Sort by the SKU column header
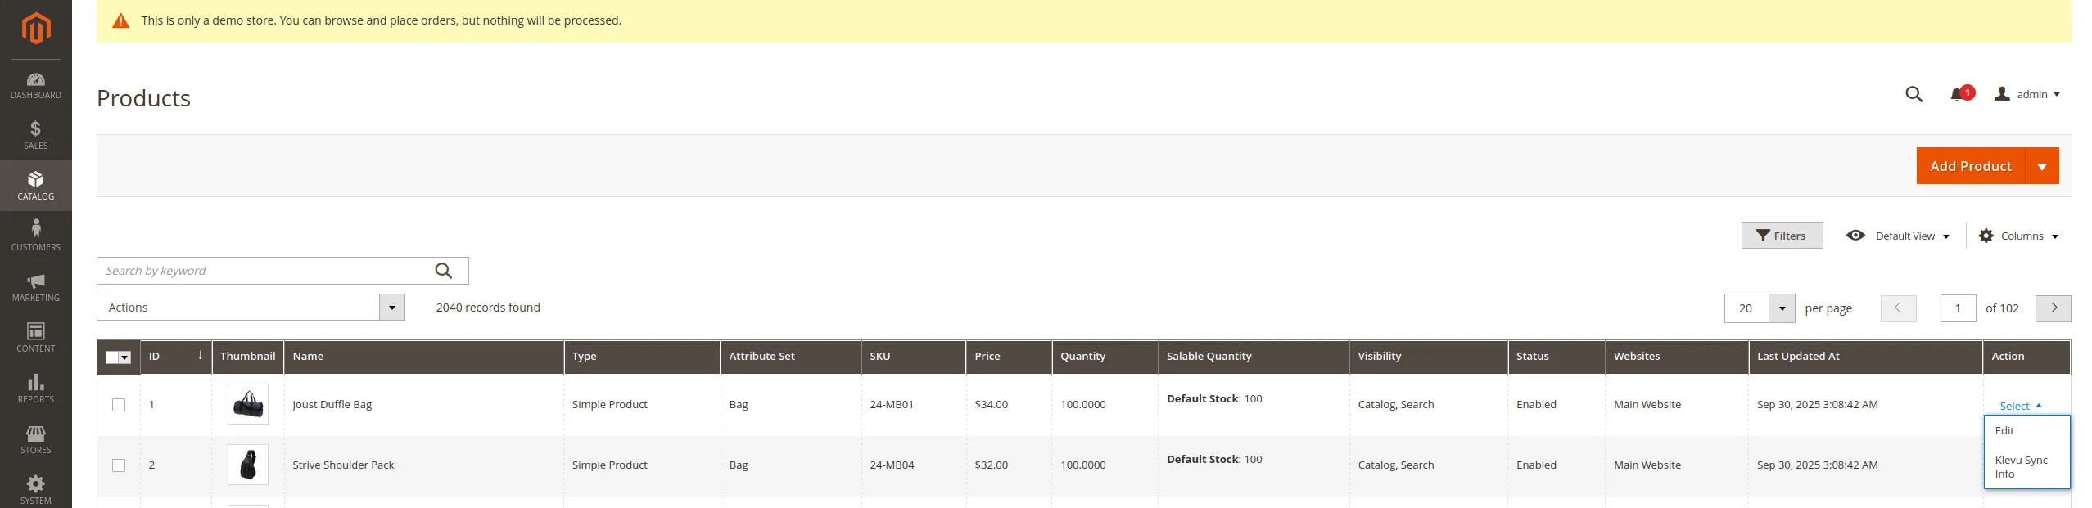The image size is (2092, 508). coord(913,357)
